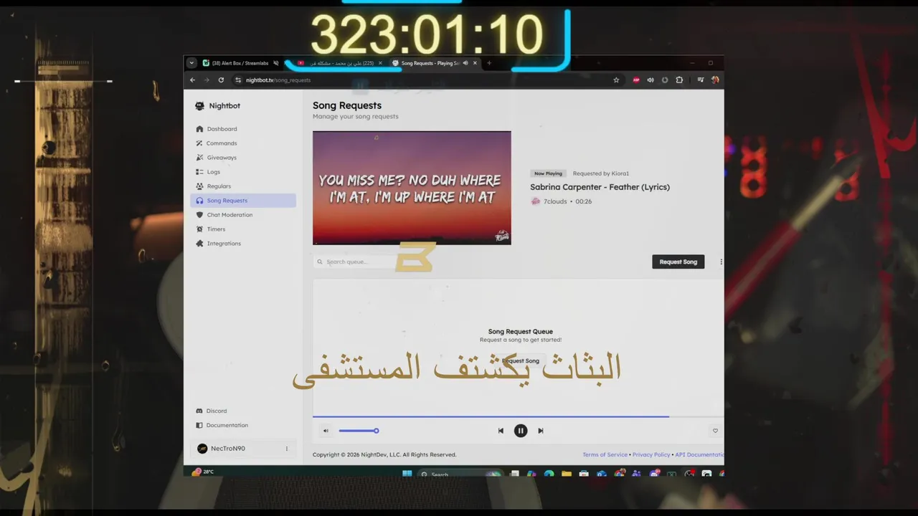Select the Regulars sidebar entry
The image size is (918, 516).
pyautogui.click(x=242, y=186)
